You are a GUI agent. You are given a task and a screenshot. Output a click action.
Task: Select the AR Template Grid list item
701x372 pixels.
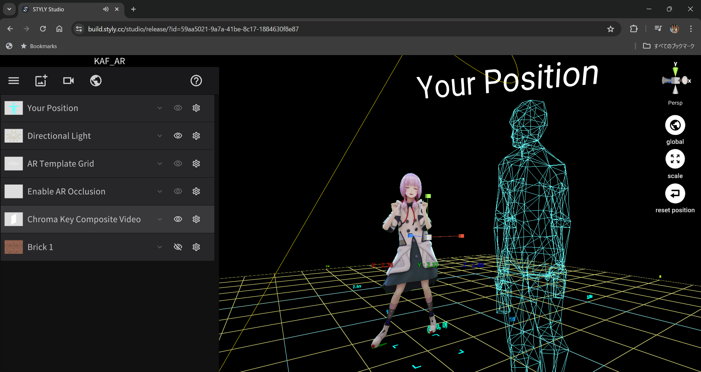pos(108,163)
